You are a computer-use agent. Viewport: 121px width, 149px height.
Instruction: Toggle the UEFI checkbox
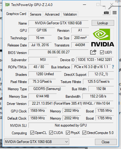(x=102, y=52)
